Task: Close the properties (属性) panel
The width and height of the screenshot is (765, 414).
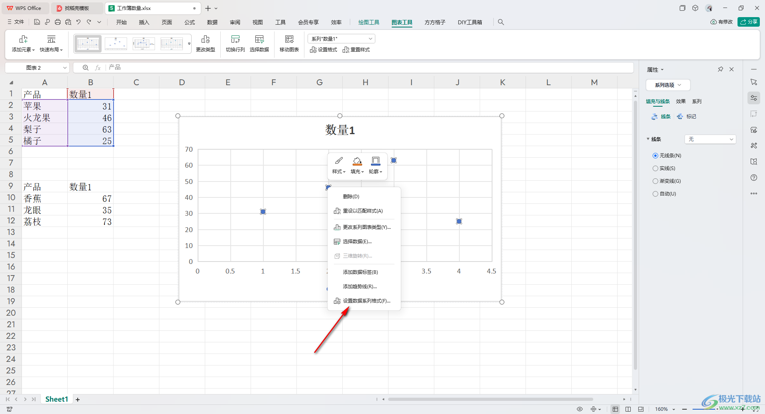Action: (732, 69)
